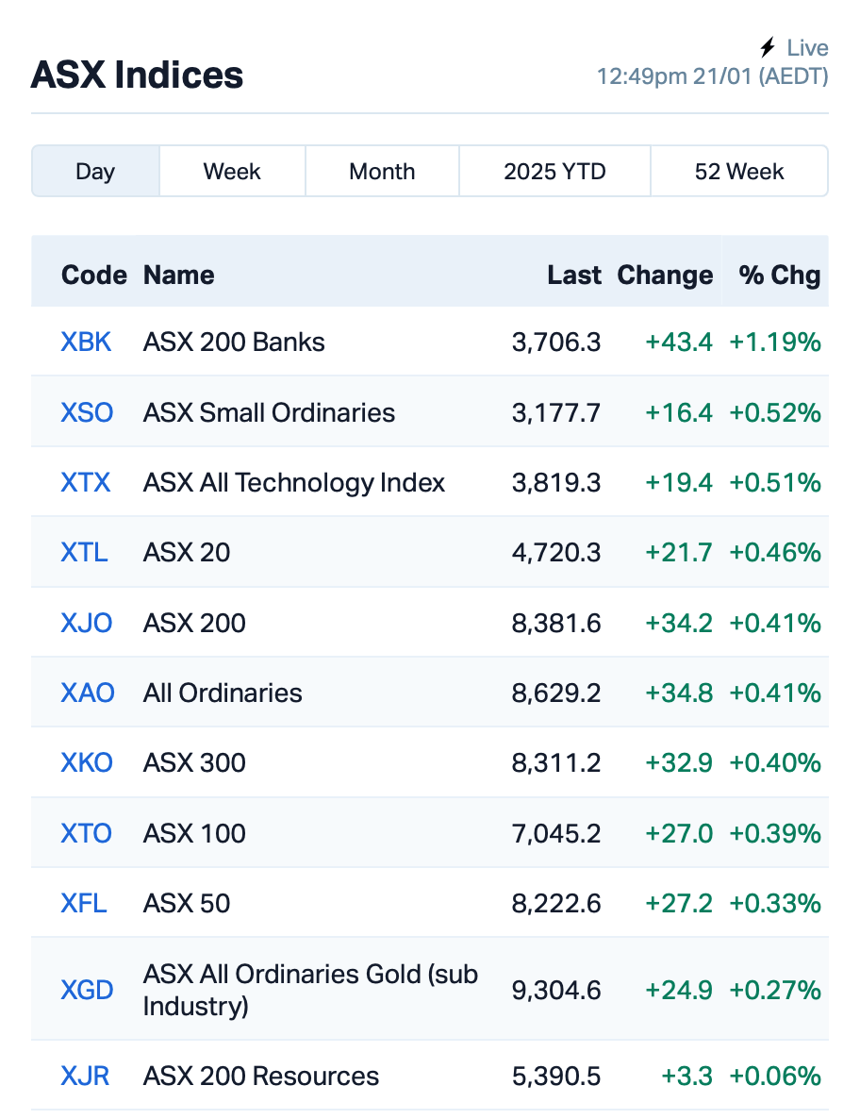Open the XGD gold index link
The width and height of the screenshot is (860, 1119).
tap(87, 990)
